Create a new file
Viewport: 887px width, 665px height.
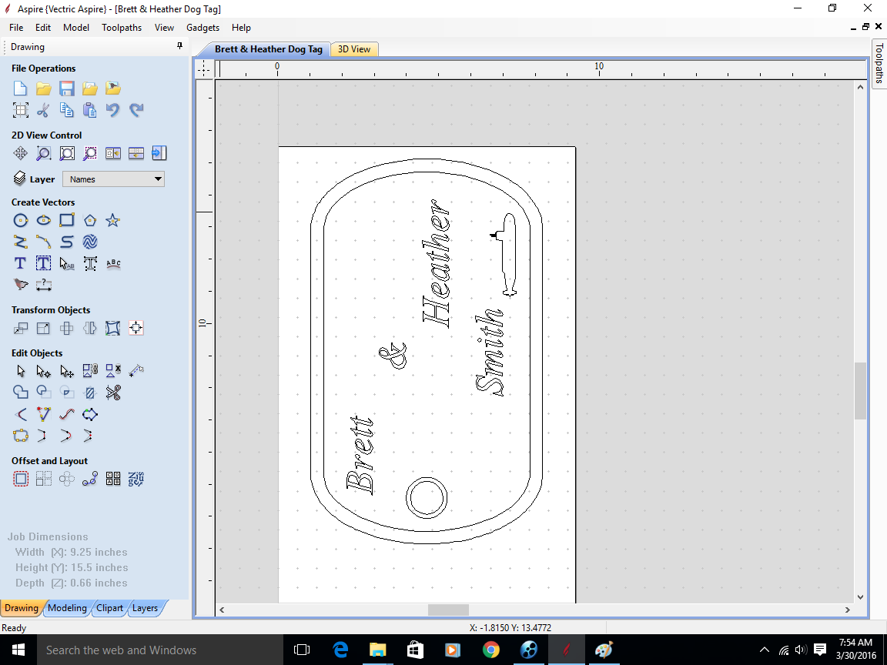20,89
